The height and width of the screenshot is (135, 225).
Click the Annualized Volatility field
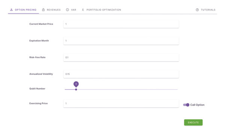pos(121,74)
